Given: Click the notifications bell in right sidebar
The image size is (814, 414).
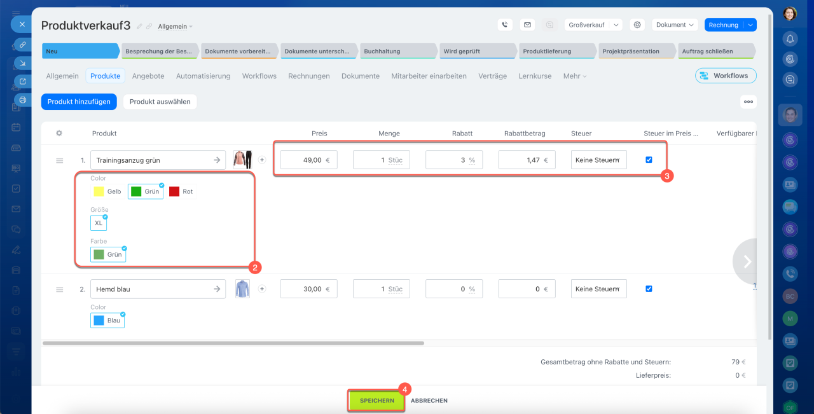Looking at the screenshot, I should tap(790, 39).
